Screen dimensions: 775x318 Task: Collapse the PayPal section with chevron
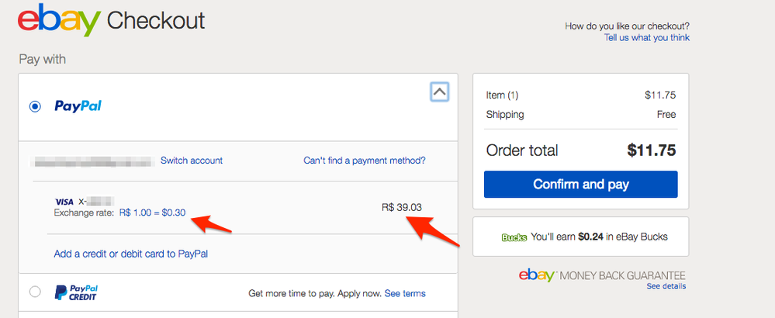tap(439, 92)
